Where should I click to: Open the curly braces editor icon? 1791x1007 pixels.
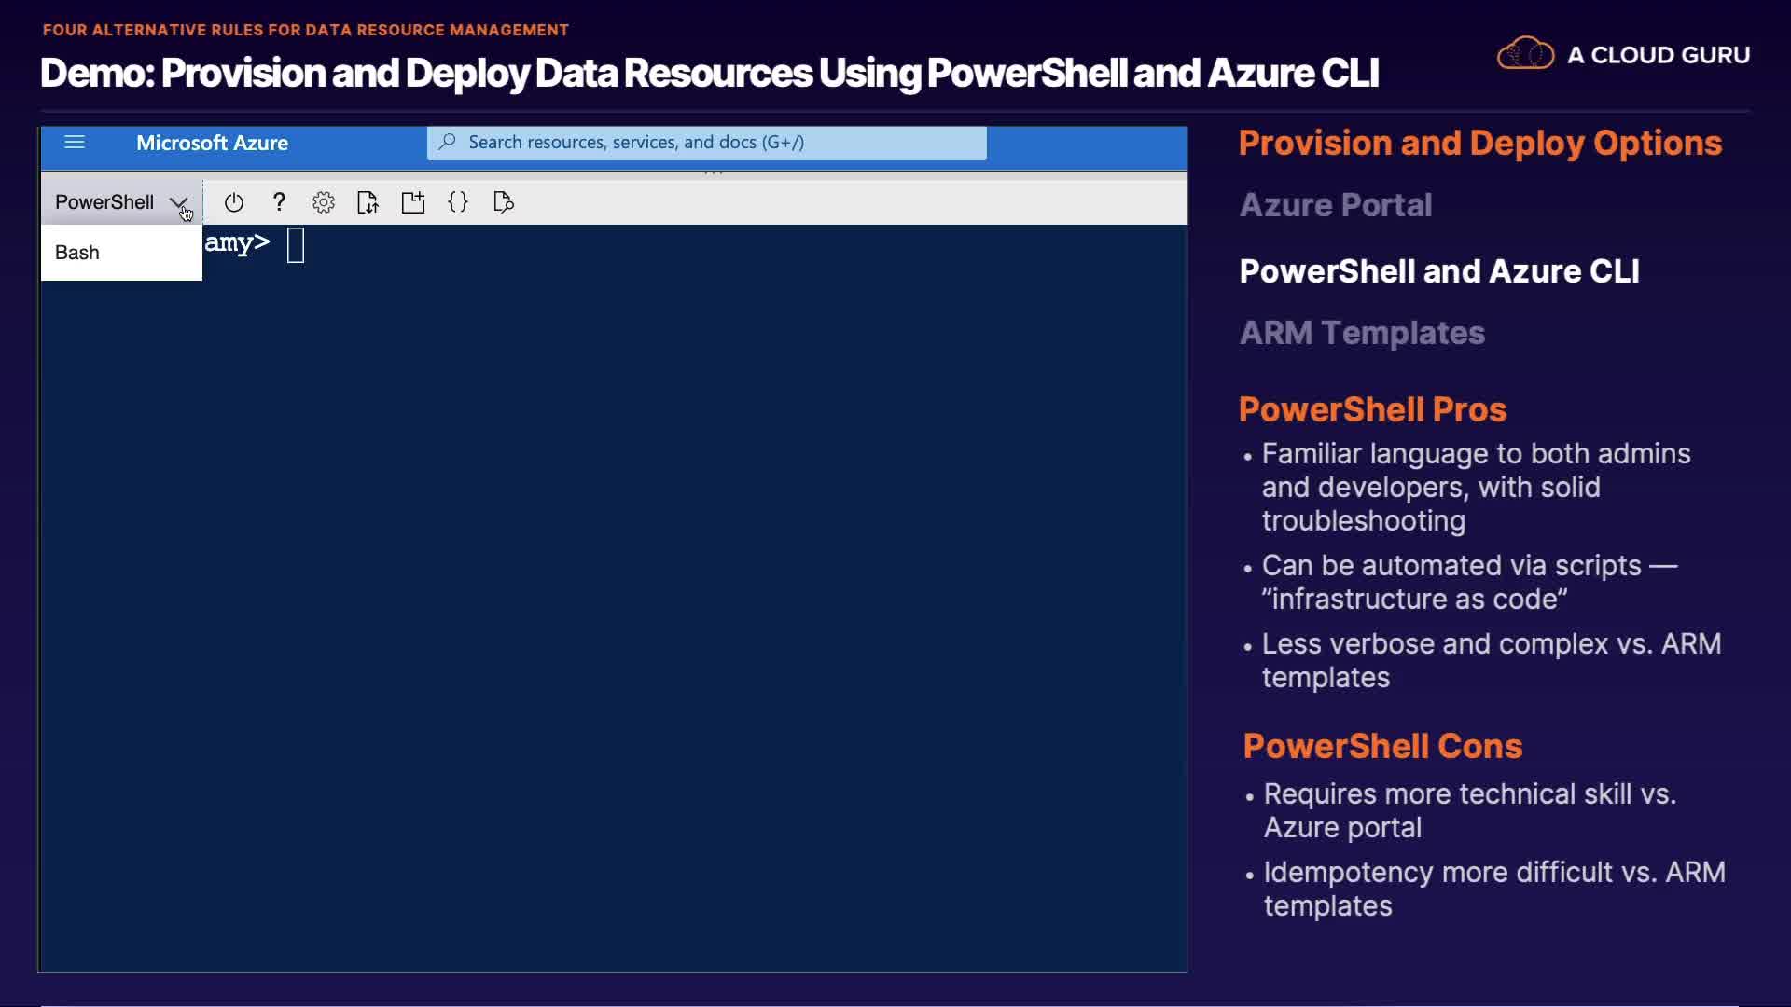(x=458, y=202)
